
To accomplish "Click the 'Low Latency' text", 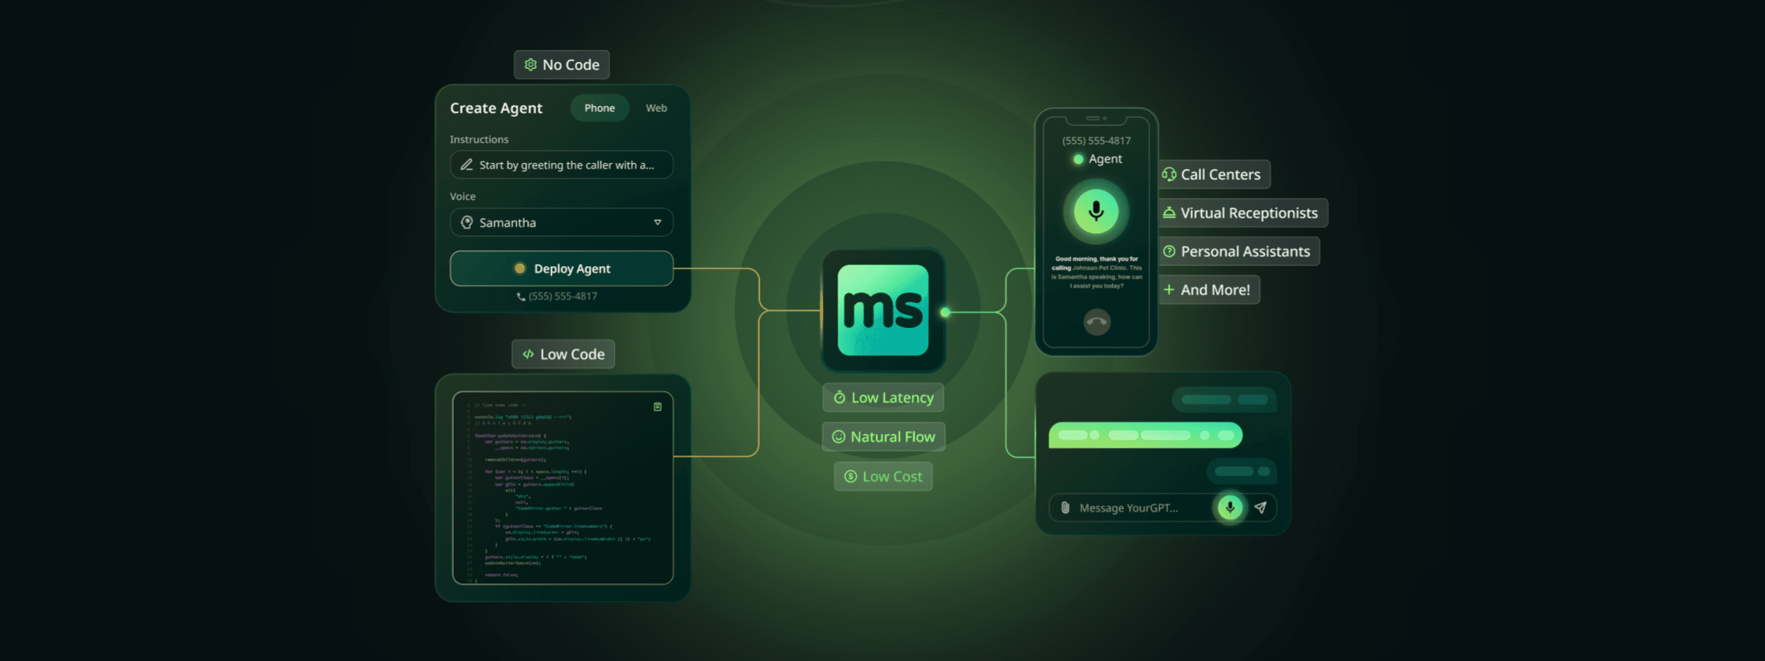I will click(x=892, y=398).
